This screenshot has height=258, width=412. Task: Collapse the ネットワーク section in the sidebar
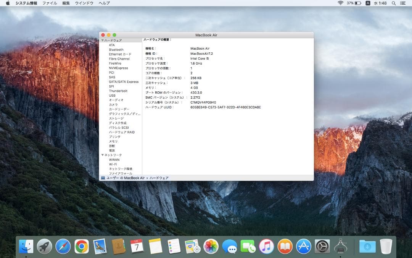point(102,155)
